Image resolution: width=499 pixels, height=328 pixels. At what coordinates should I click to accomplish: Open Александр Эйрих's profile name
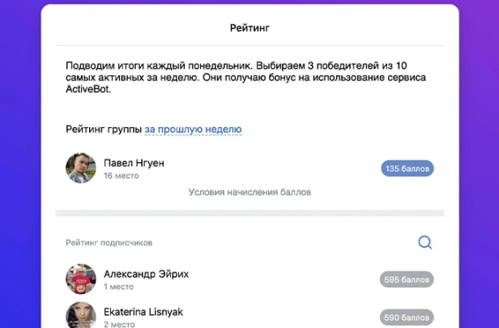(146, 274)
